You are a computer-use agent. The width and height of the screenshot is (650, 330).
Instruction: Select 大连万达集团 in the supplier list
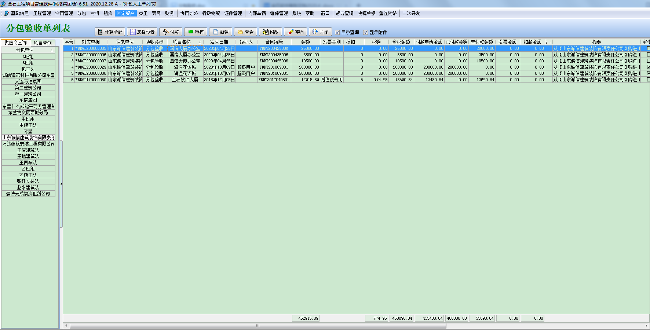coord(28,81)
